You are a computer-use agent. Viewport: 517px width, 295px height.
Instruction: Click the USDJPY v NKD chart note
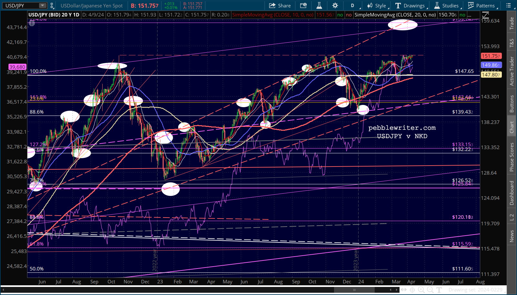(402, 136)
